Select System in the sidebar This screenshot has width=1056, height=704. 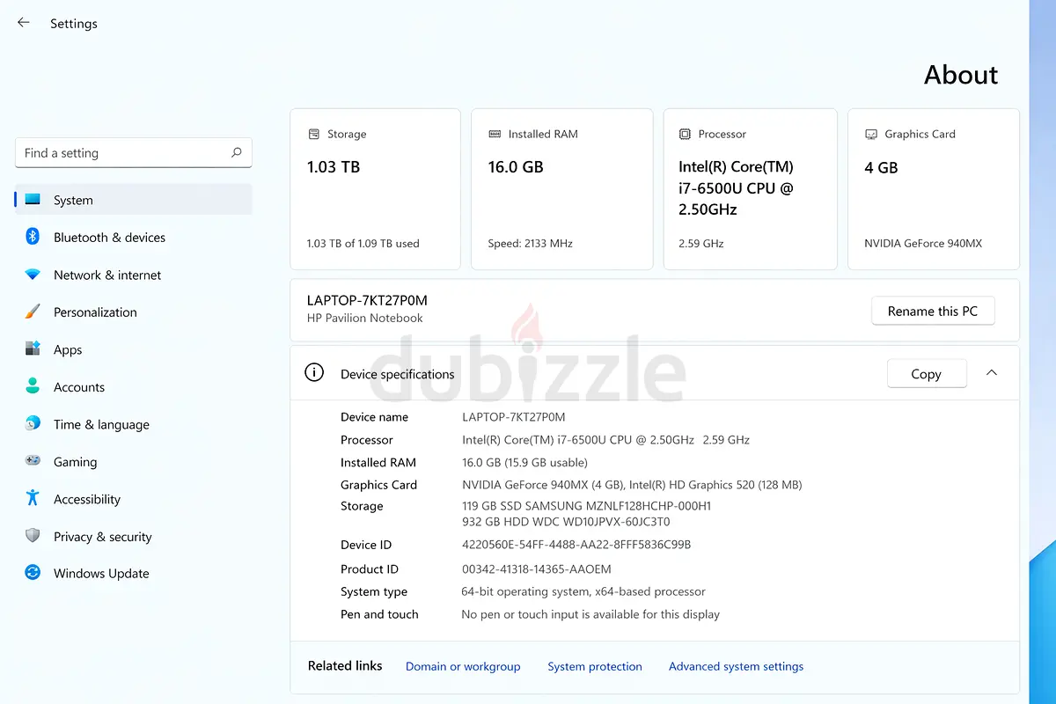(73, 200)
